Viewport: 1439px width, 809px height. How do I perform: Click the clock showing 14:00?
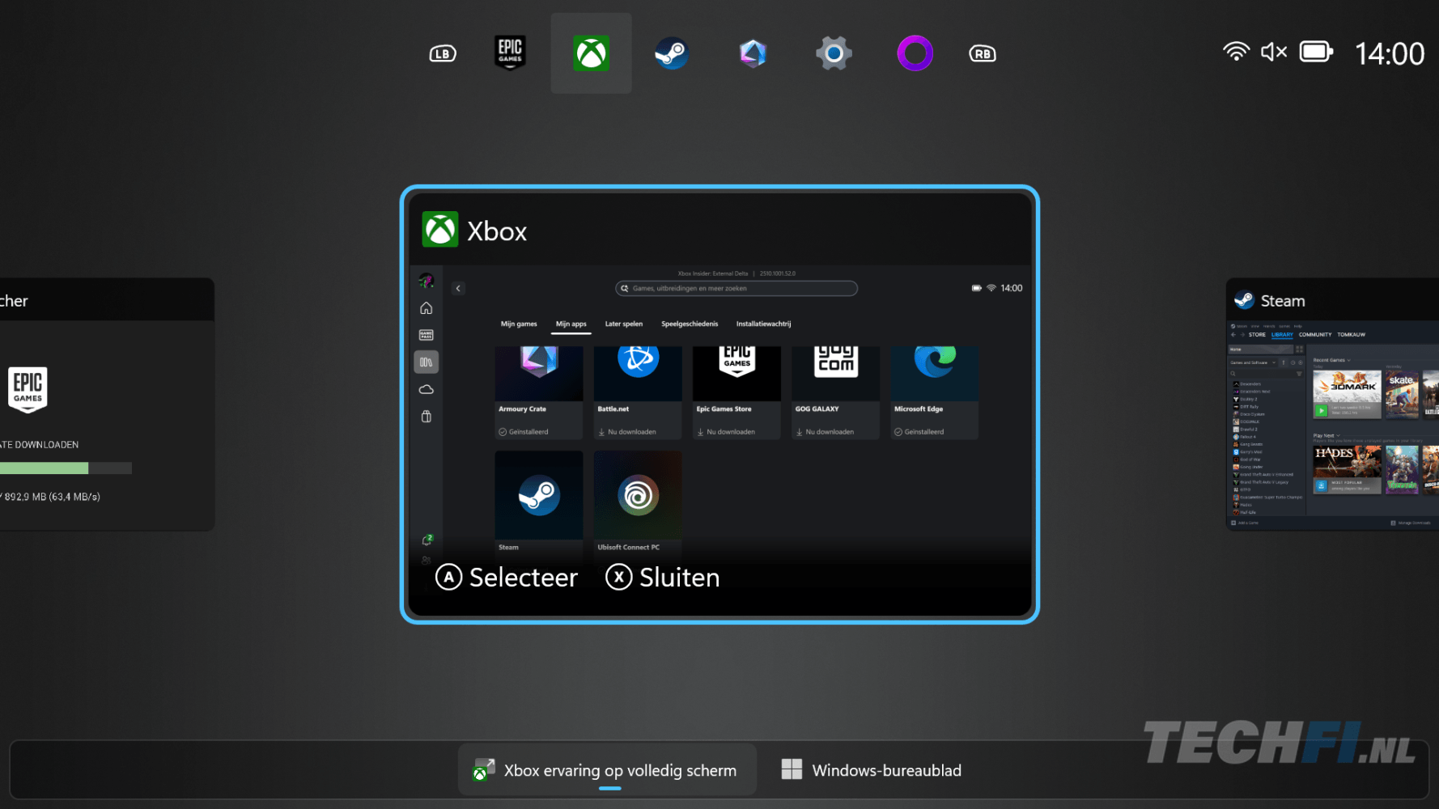coord(1389,54)
